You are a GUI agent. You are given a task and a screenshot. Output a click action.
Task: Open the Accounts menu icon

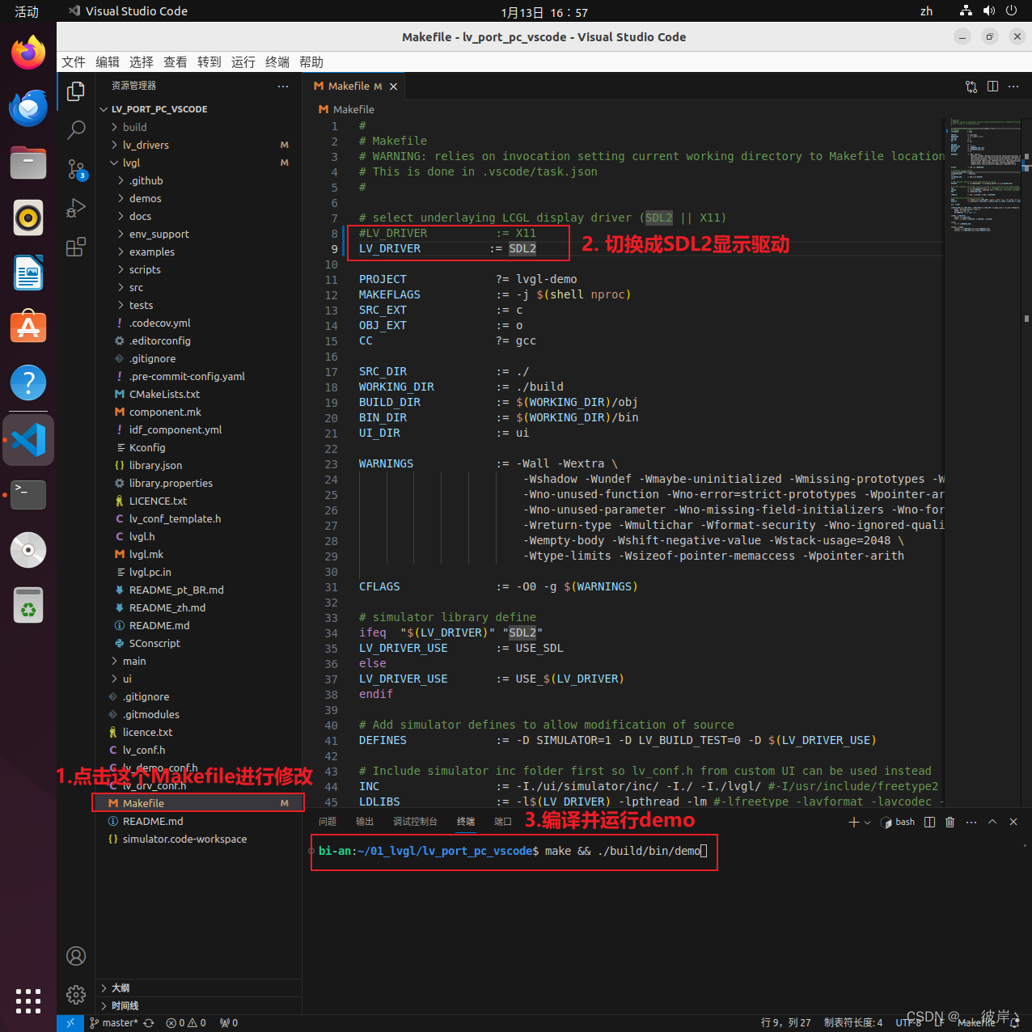click(76, 956)
